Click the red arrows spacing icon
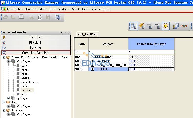Viewport: 193px width, 118px height. tap(184, 26)
